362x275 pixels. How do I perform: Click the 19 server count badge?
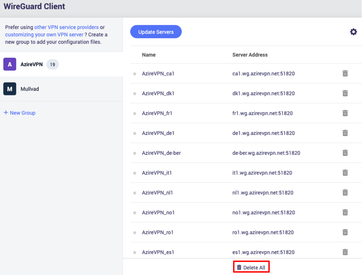[53, 64]
